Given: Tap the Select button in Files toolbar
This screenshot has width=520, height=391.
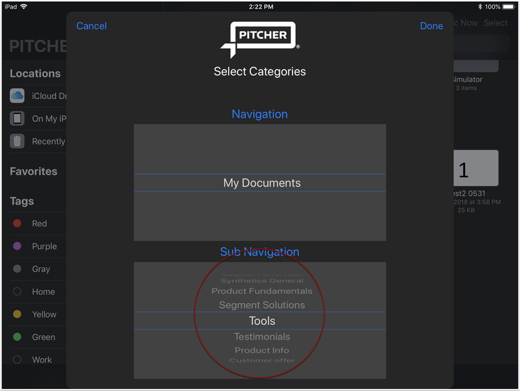Looking at the screenshot, I should tap(496, 23).
